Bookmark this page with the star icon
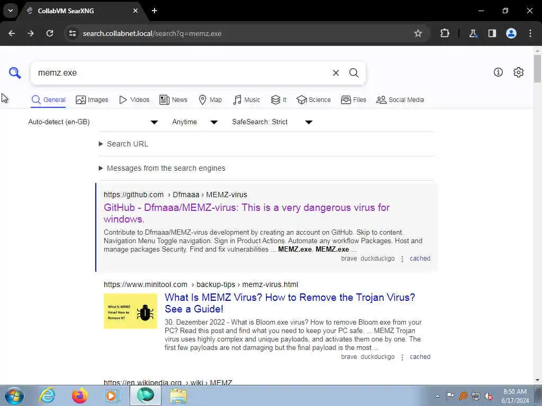This screenshot has width=542, height=406. pyautogui.click(x=418, y=33)
